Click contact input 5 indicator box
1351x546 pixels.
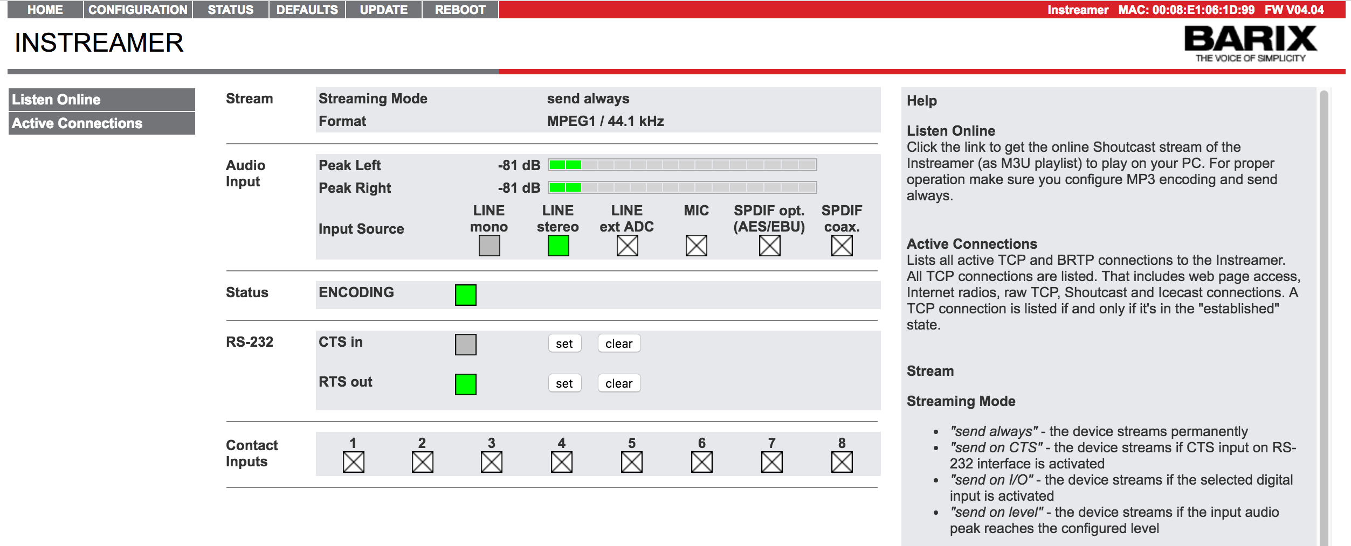click(632, 462)
